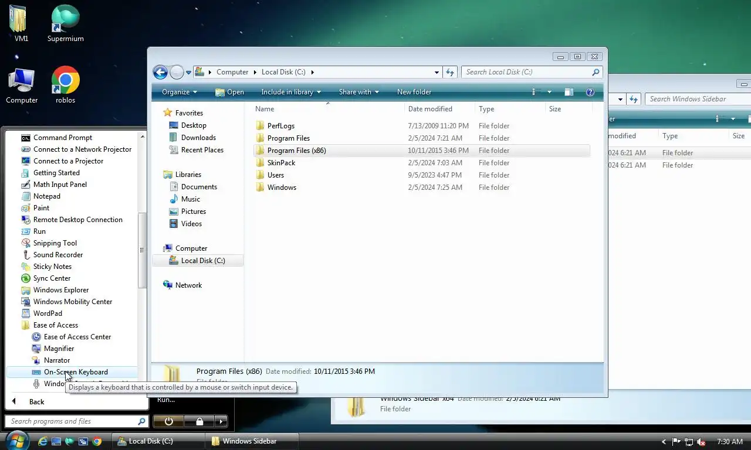Open the view options dropdown arrow

[549, 92]
